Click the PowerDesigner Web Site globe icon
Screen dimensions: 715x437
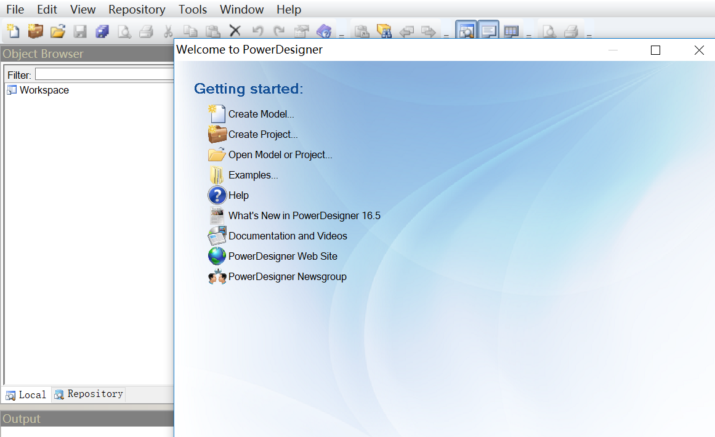coord(217,256)
